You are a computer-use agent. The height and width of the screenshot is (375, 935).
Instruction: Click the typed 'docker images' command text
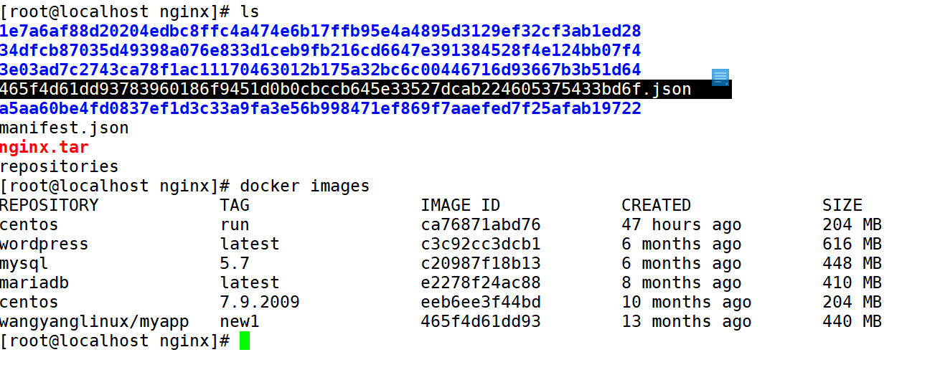pyautogui.click(x=305, y=186)
